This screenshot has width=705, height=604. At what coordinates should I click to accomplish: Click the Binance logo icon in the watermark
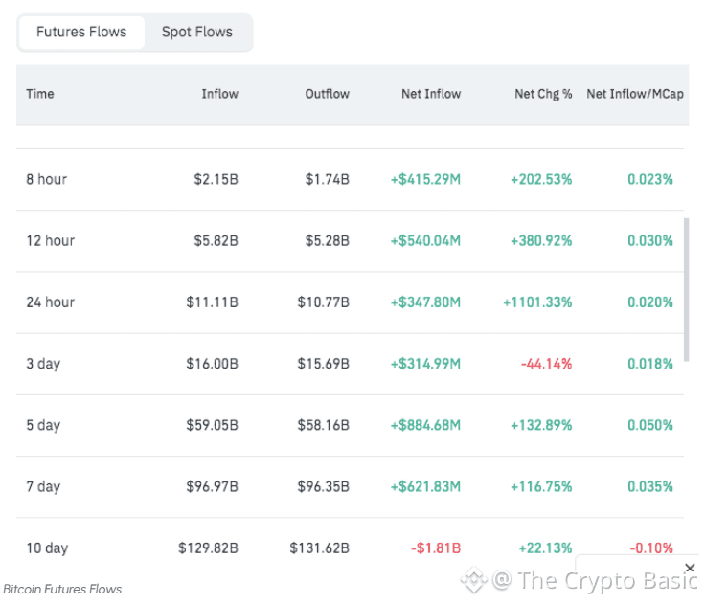click(x=473, y=579)
